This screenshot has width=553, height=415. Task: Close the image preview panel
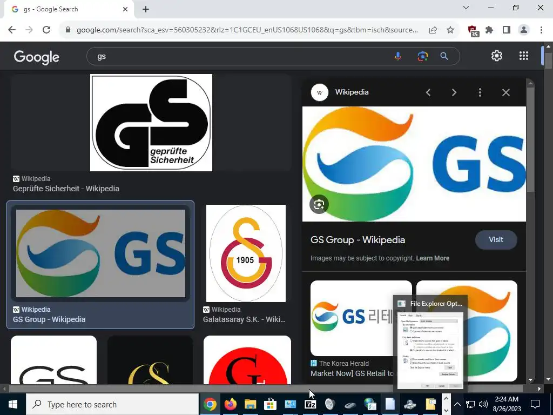point(505,92)
